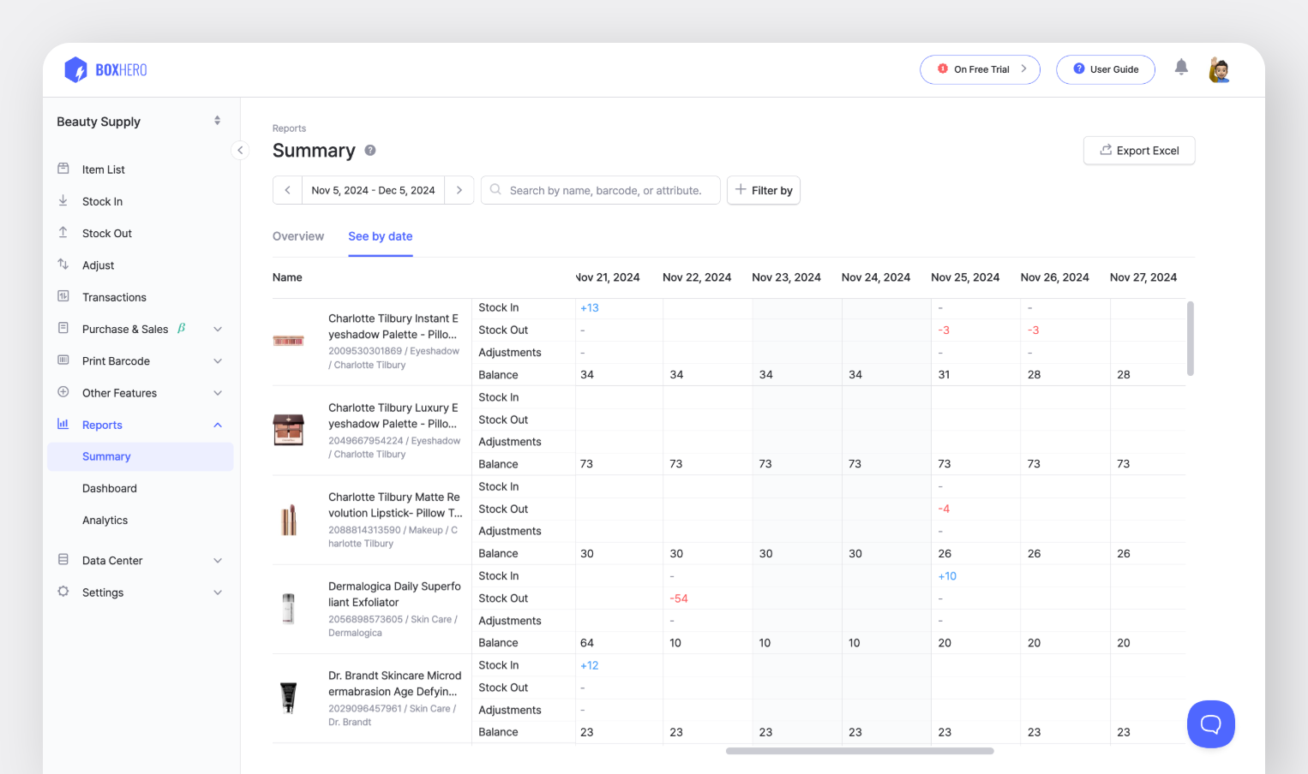Click the Summary help question mark icon
Viewport: 1308px width, 774px height.
click(370, 151)
